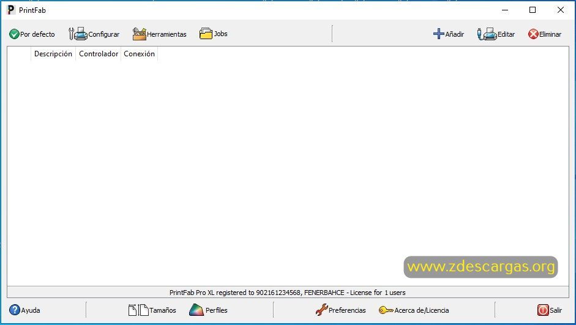This screenshot has height=325, width=576.
Task: Open Acerca de/Licencia key icon
Action: click(x=386, y=310)
